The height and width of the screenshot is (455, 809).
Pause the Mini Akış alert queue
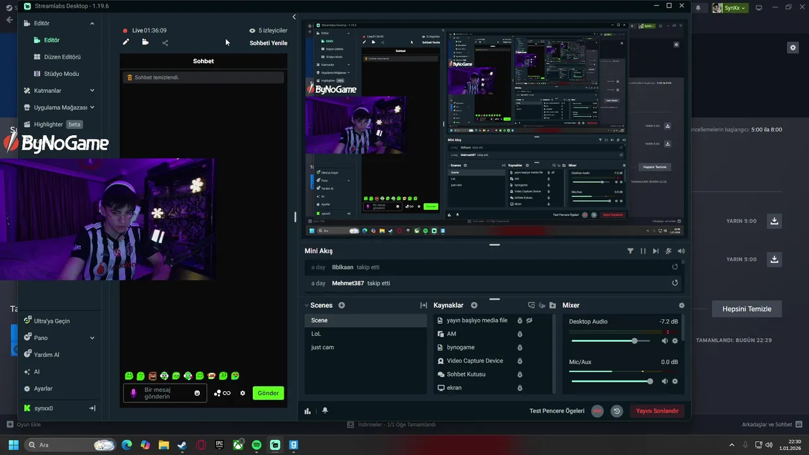(x=643, y=251)
